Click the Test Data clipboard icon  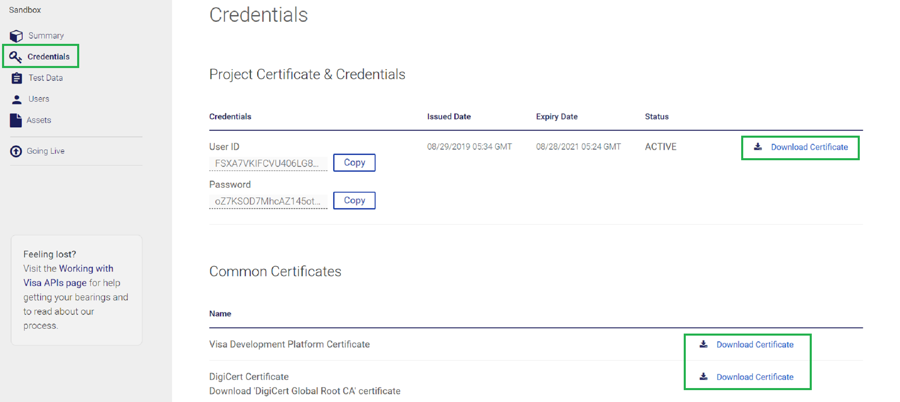pyautogui.click(x=17, y=78)
